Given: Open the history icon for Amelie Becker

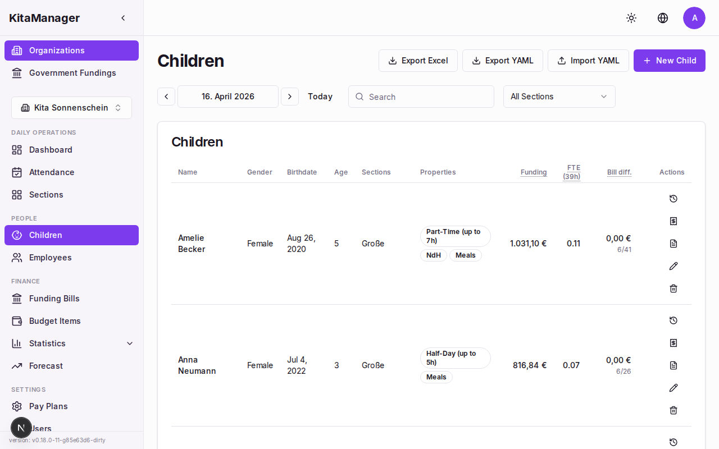Looking at the screenshot, I should click(673, 199).
